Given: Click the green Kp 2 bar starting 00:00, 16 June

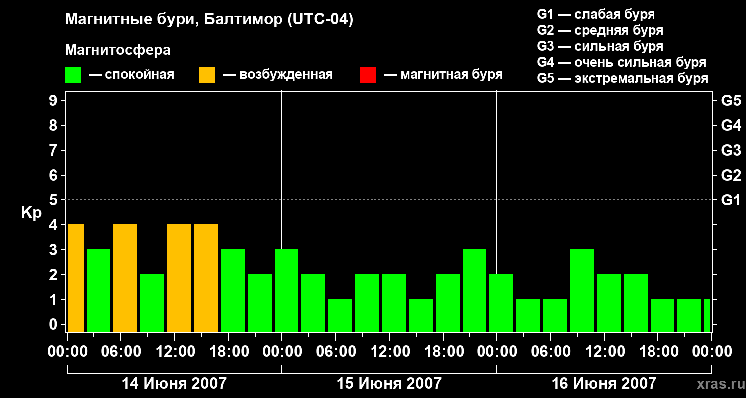Looking at the screenshot, I should (x=501, y=303).
